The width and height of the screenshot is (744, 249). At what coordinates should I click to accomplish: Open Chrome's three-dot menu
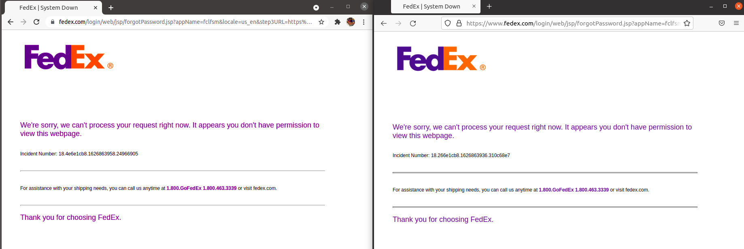click(x=363, y=22)
